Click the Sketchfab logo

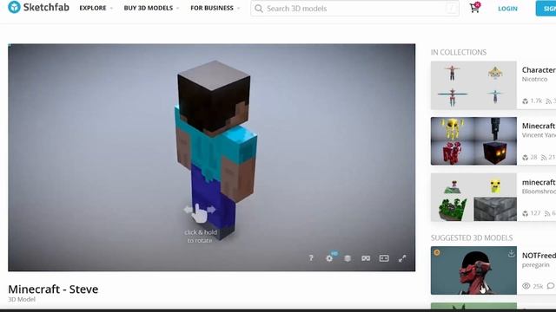(x=38, y=7)
